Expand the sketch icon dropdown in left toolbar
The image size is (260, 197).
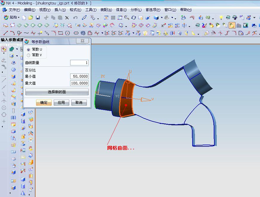[17, 49]
